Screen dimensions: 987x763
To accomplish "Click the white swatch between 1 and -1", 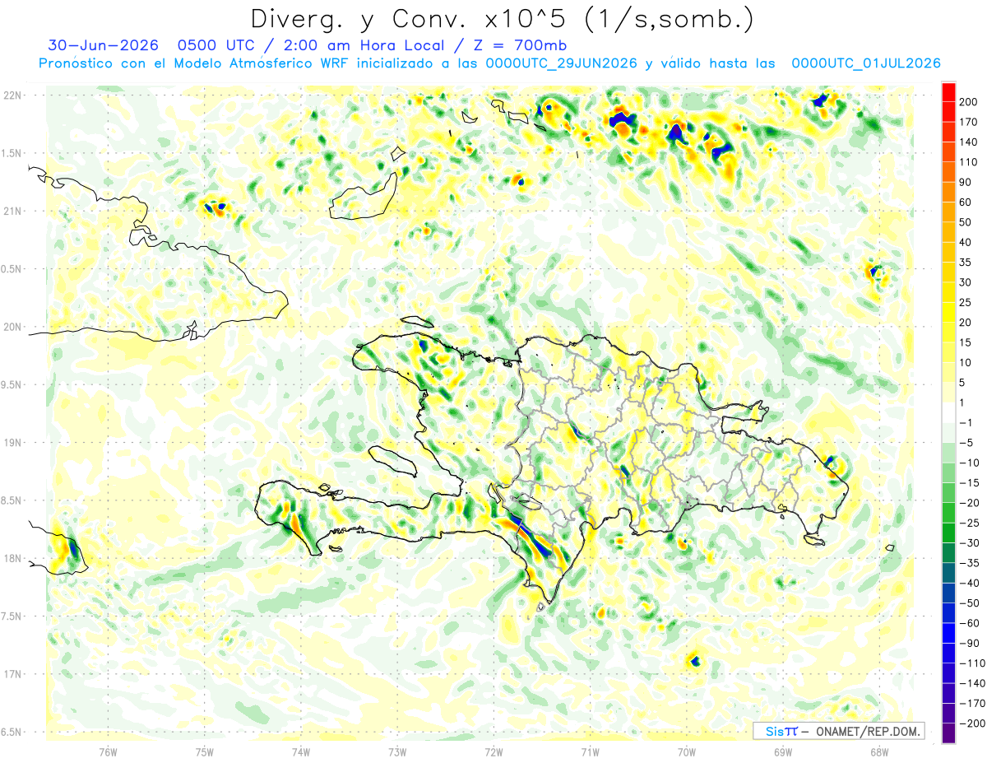I will click(x=948, y=412).
